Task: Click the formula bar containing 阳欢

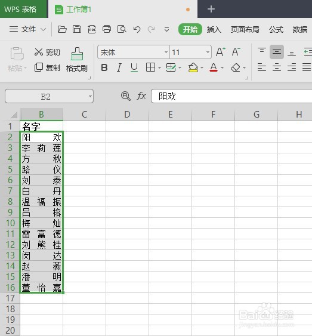Action: pos(231,96)
